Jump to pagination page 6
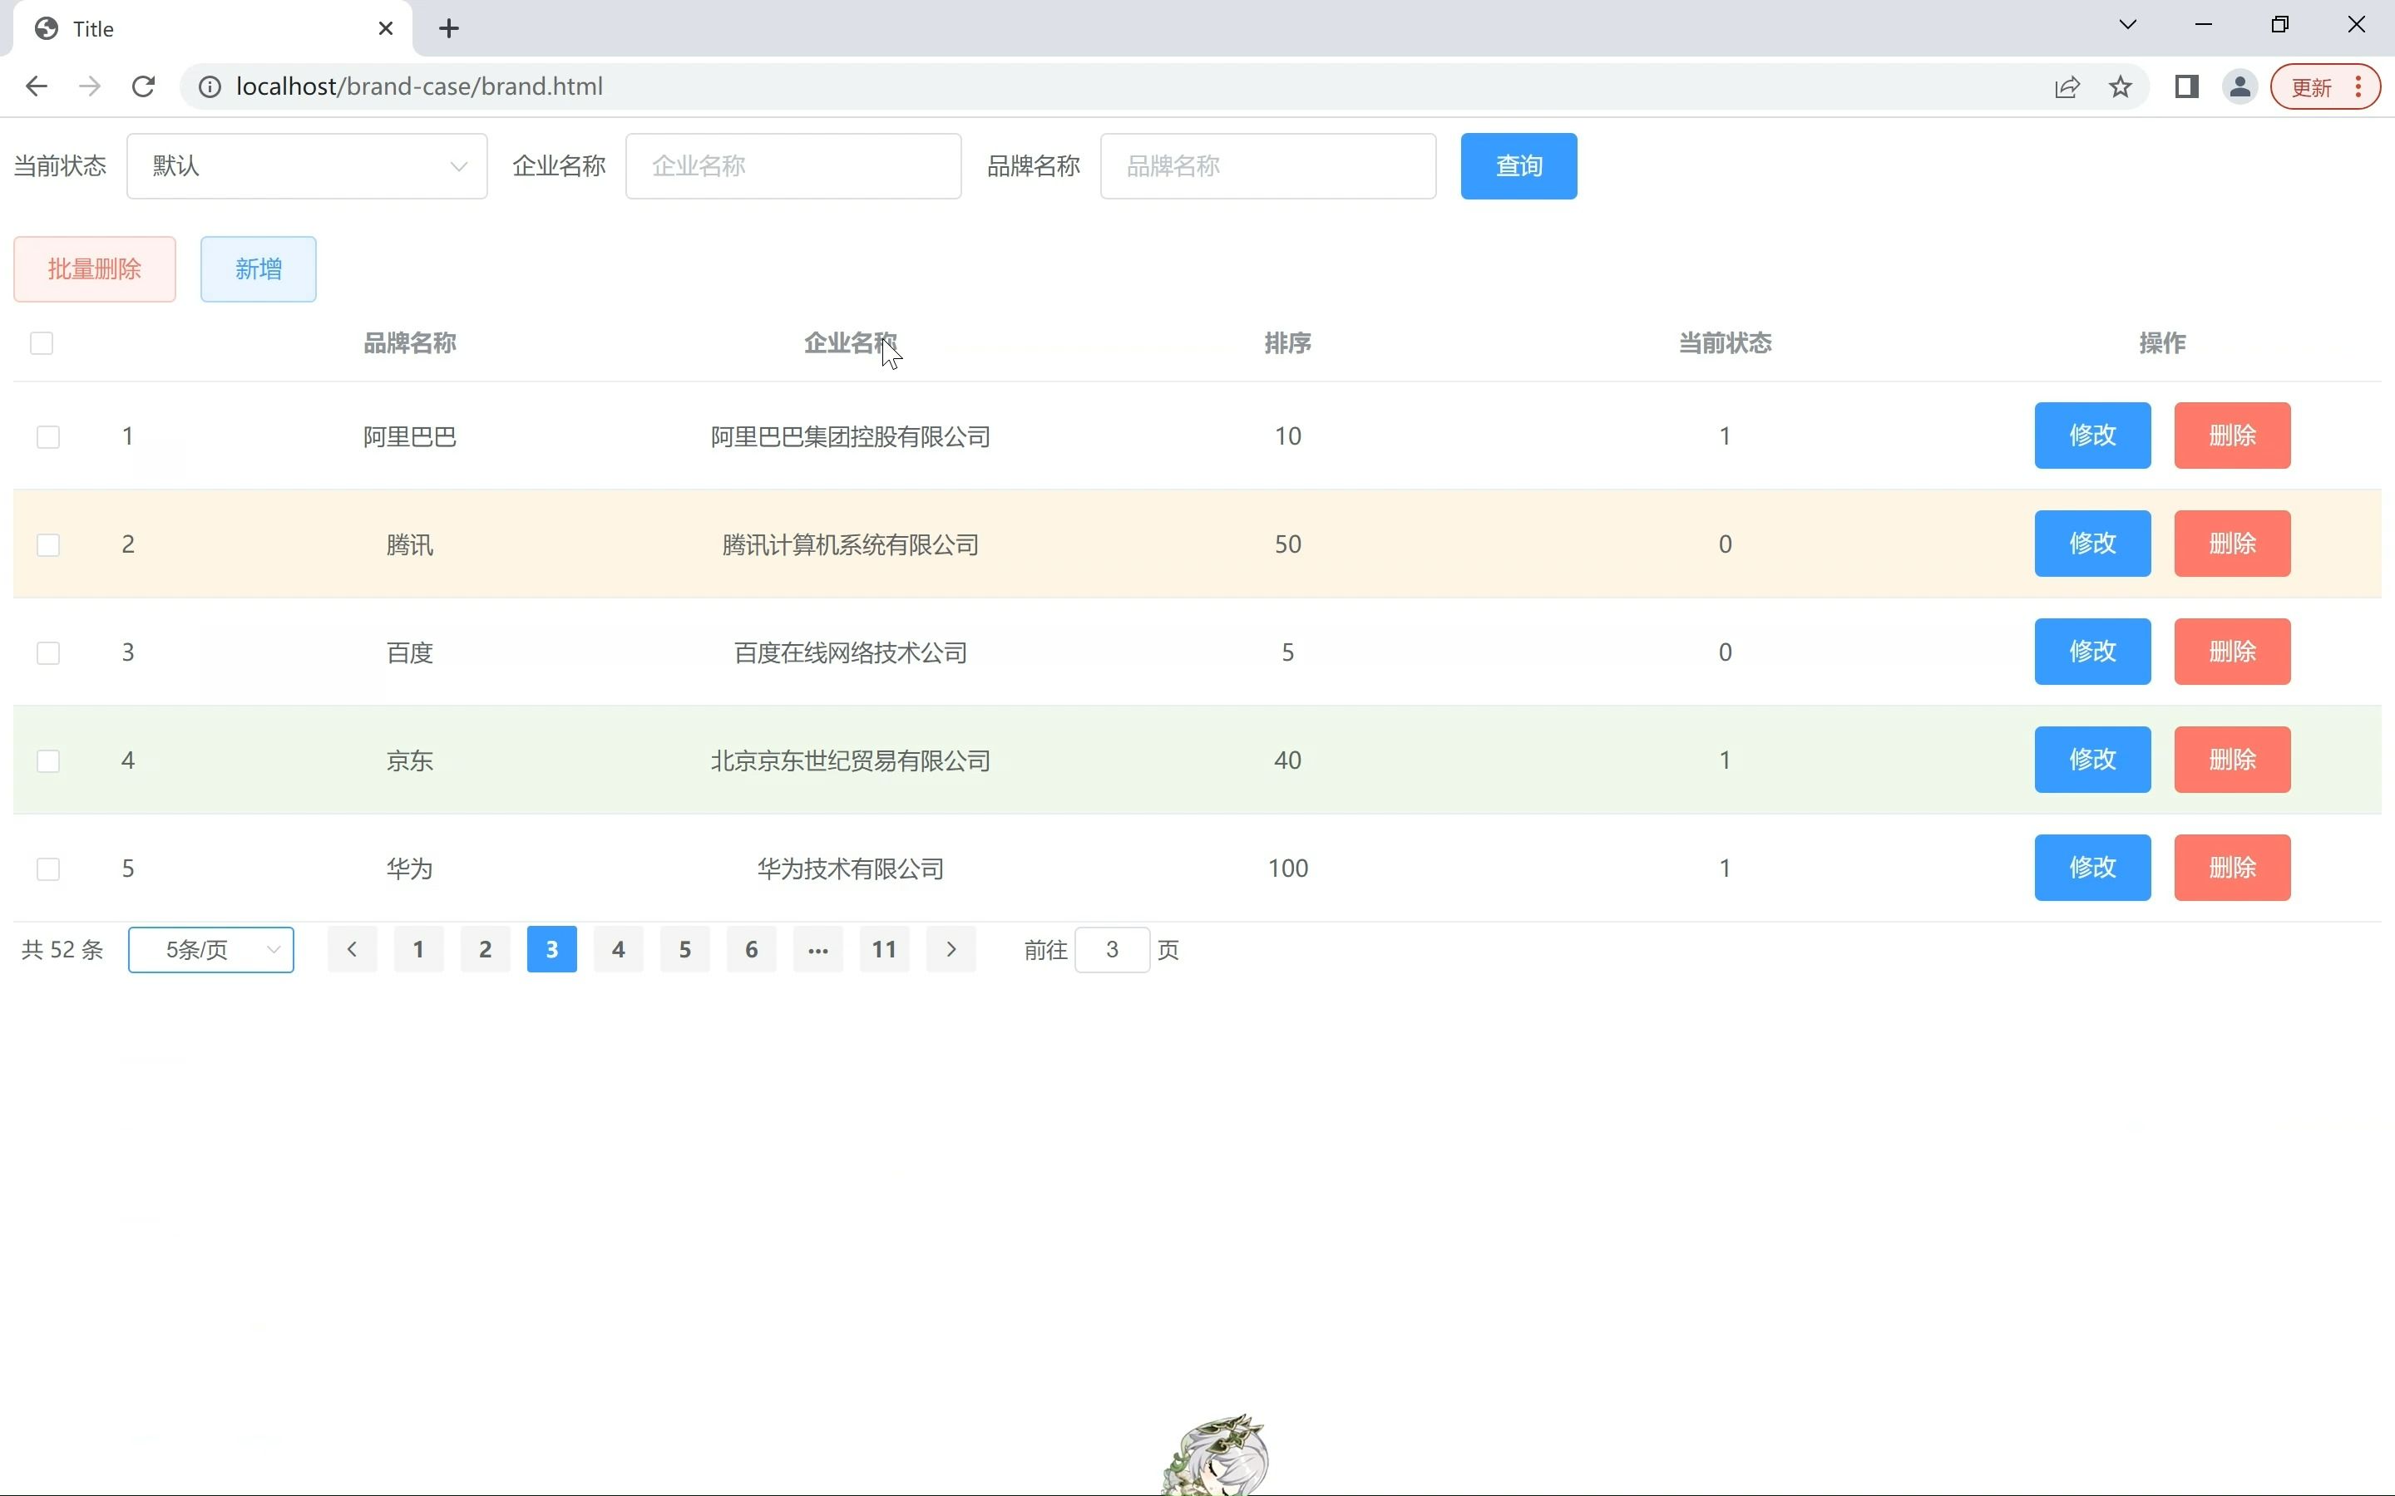 tap(751, 950)
